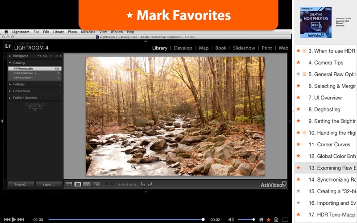This screenshot has height=223, width=357.
Task: Set Navigator zoom to FILL
Action: pyautogui.click(x=45, y=56)
